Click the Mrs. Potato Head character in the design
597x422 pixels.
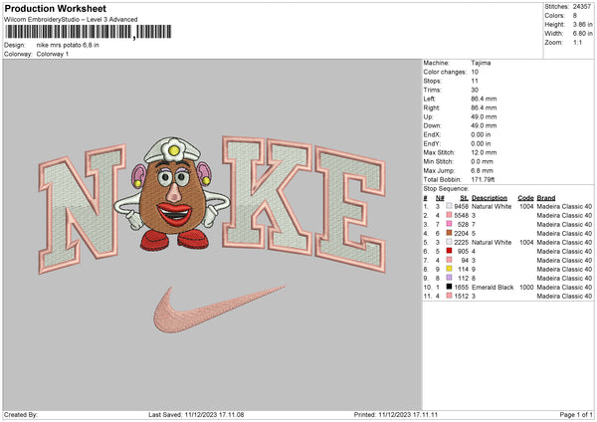click(x=172, y=194)
